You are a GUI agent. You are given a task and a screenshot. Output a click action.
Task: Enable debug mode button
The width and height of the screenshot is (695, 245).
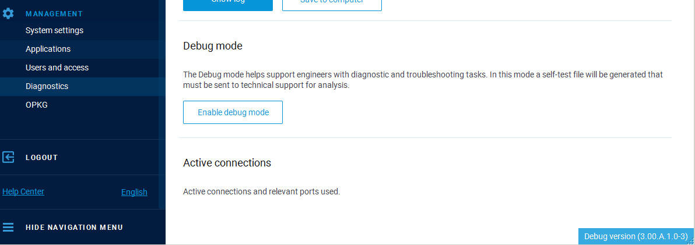point(233,112)
